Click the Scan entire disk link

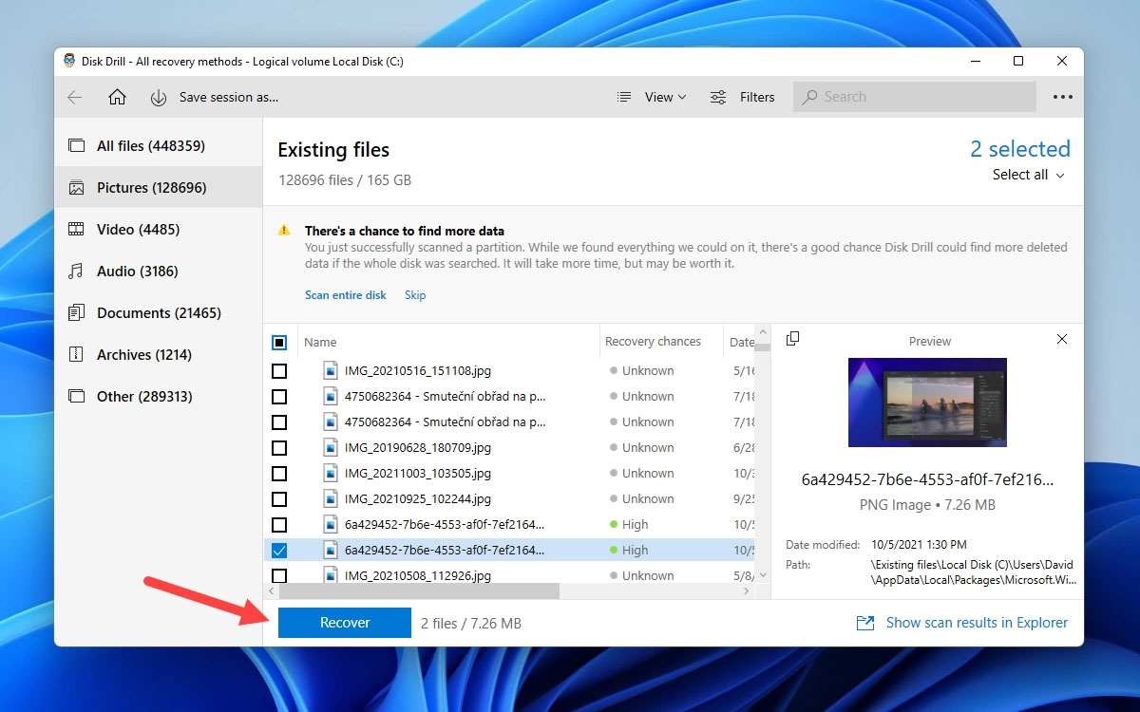(346, 295)
